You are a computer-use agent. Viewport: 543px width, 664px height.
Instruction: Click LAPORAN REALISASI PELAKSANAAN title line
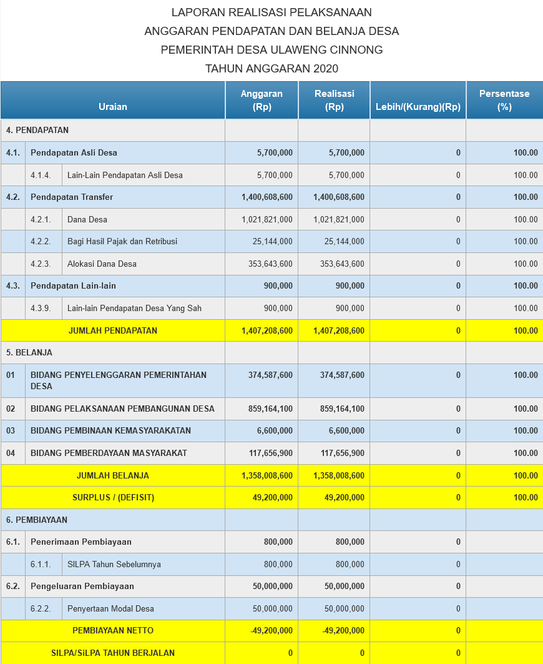pos(271,12)
